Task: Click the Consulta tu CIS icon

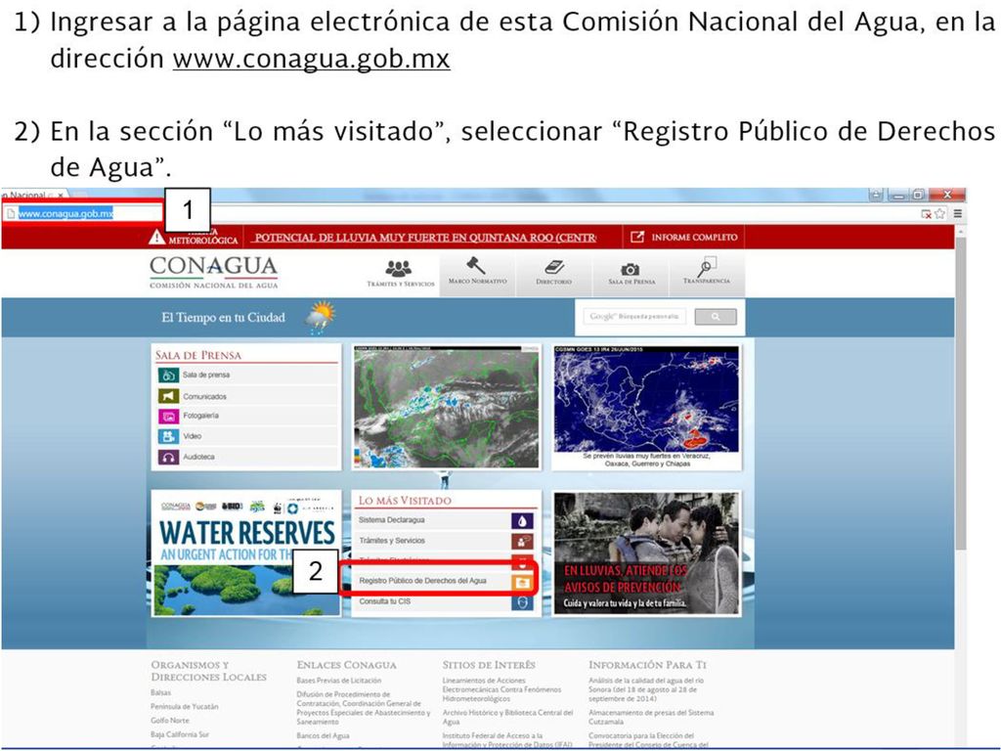Action: [x=522, y=602]
